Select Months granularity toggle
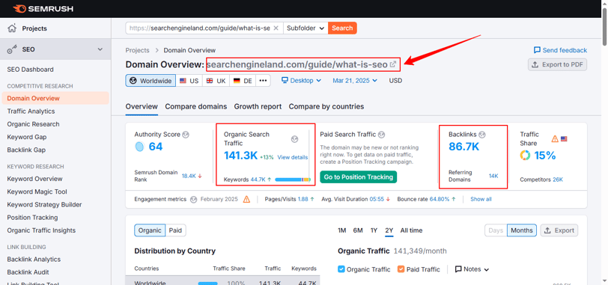Screen dimensions: 608x285 522,230
